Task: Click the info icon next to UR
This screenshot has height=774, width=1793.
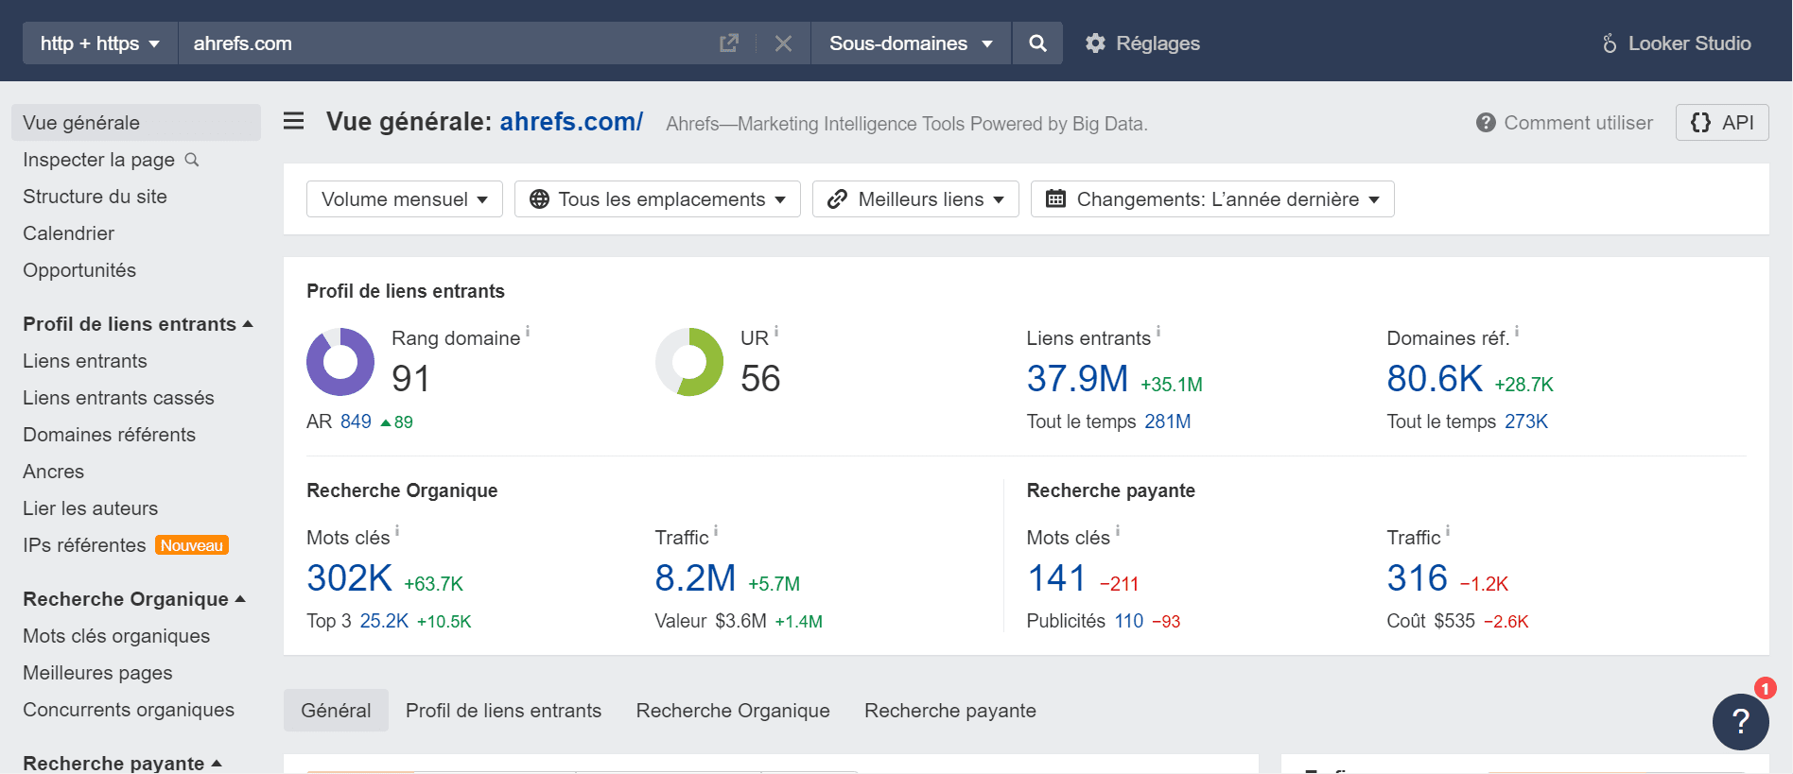Action: (776, 332)
